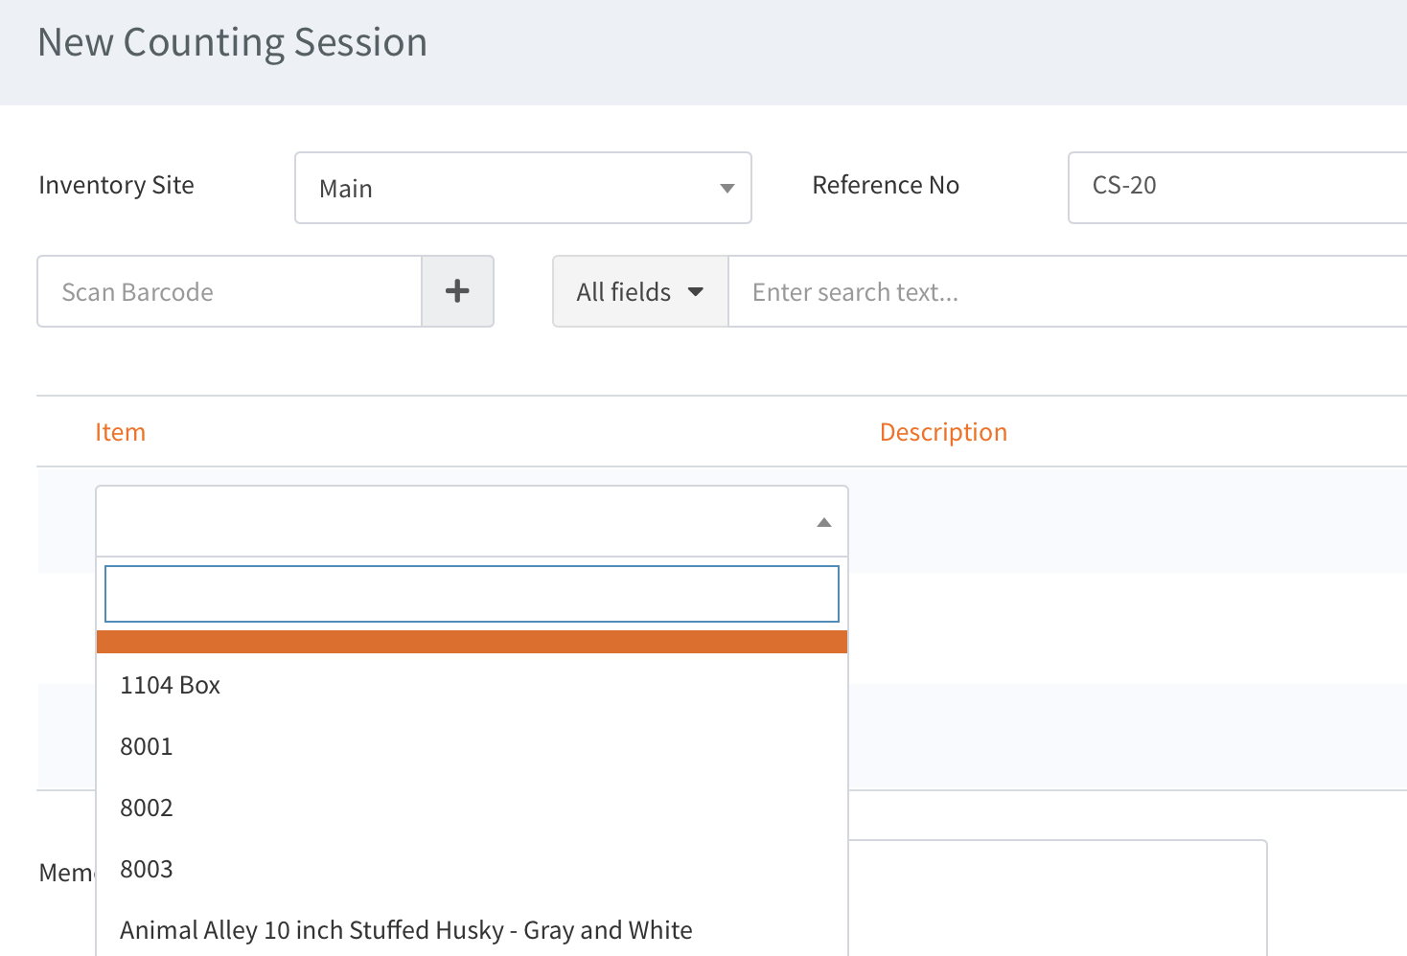The width and height of the screenshot is (1407, 956).
Task: Pick item 8002 in the dropdown list
Action: [147, 808]
